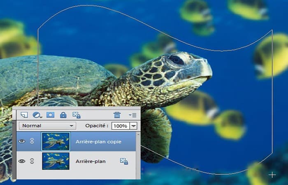Add a layer mask

50,115
